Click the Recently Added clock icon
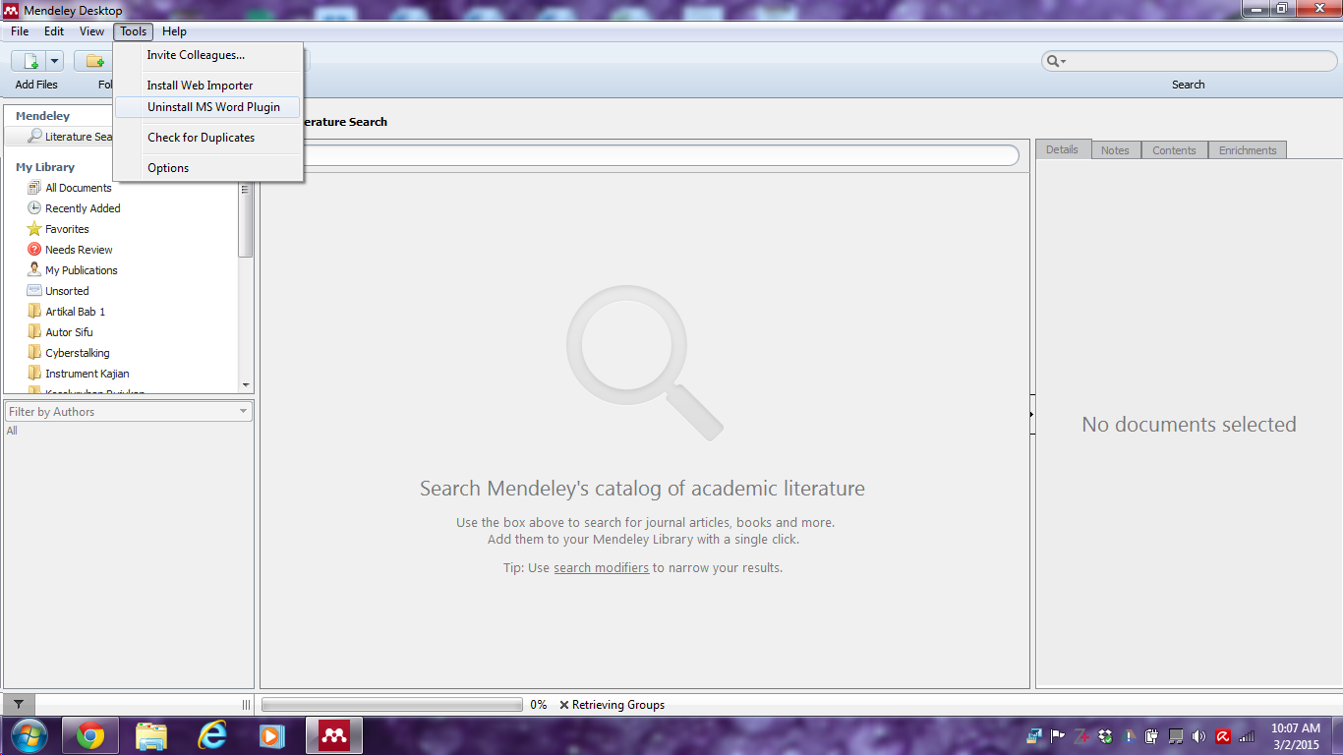 click(34, 208)
